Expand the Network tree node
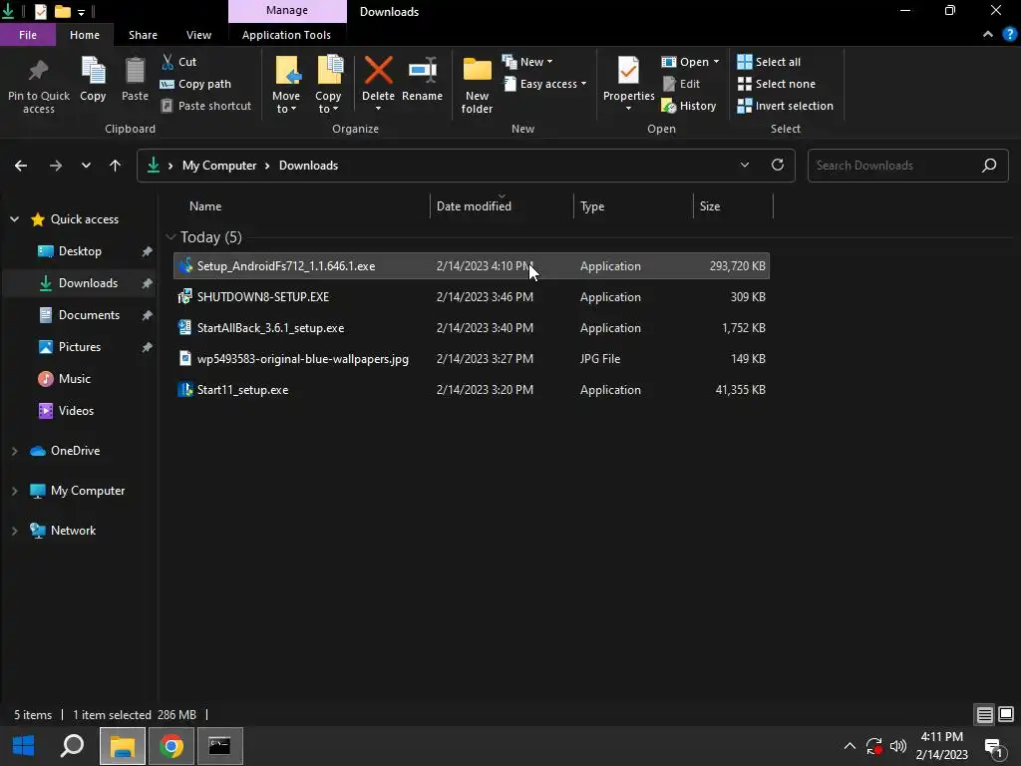The height and width of the screenshot is (766, 1021). tap(14, 531)
